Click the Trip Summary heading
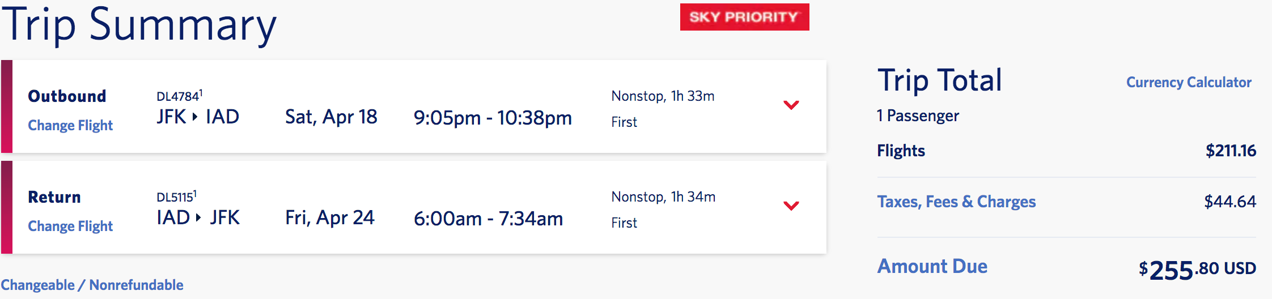The image size is (1272, 299). click(x=139, y=25)
